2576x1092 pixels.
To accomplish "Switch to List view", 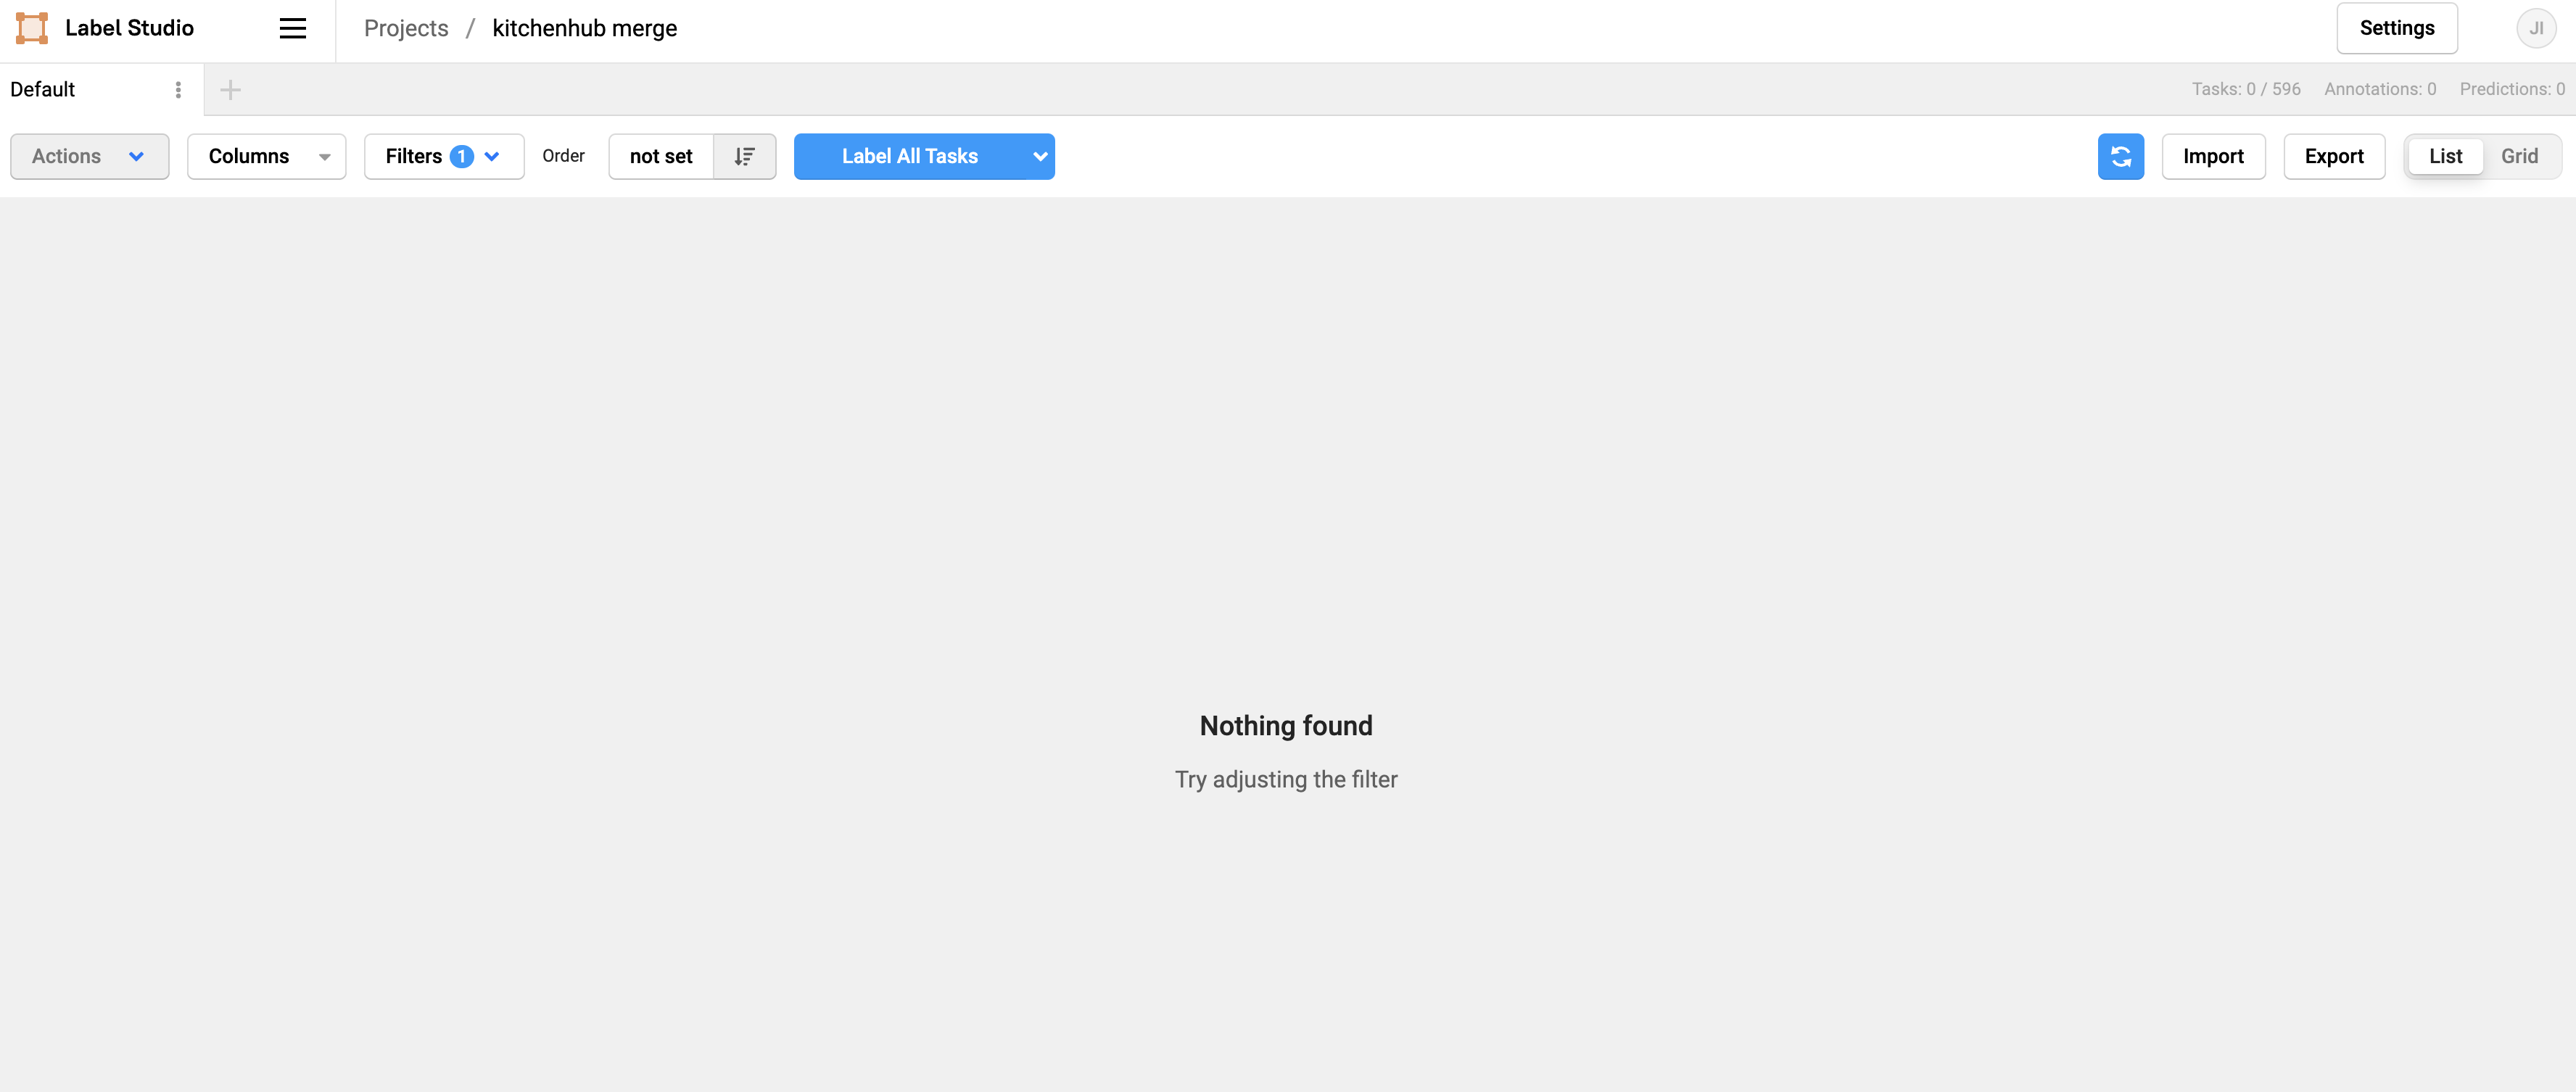I will pos(2445,156).
